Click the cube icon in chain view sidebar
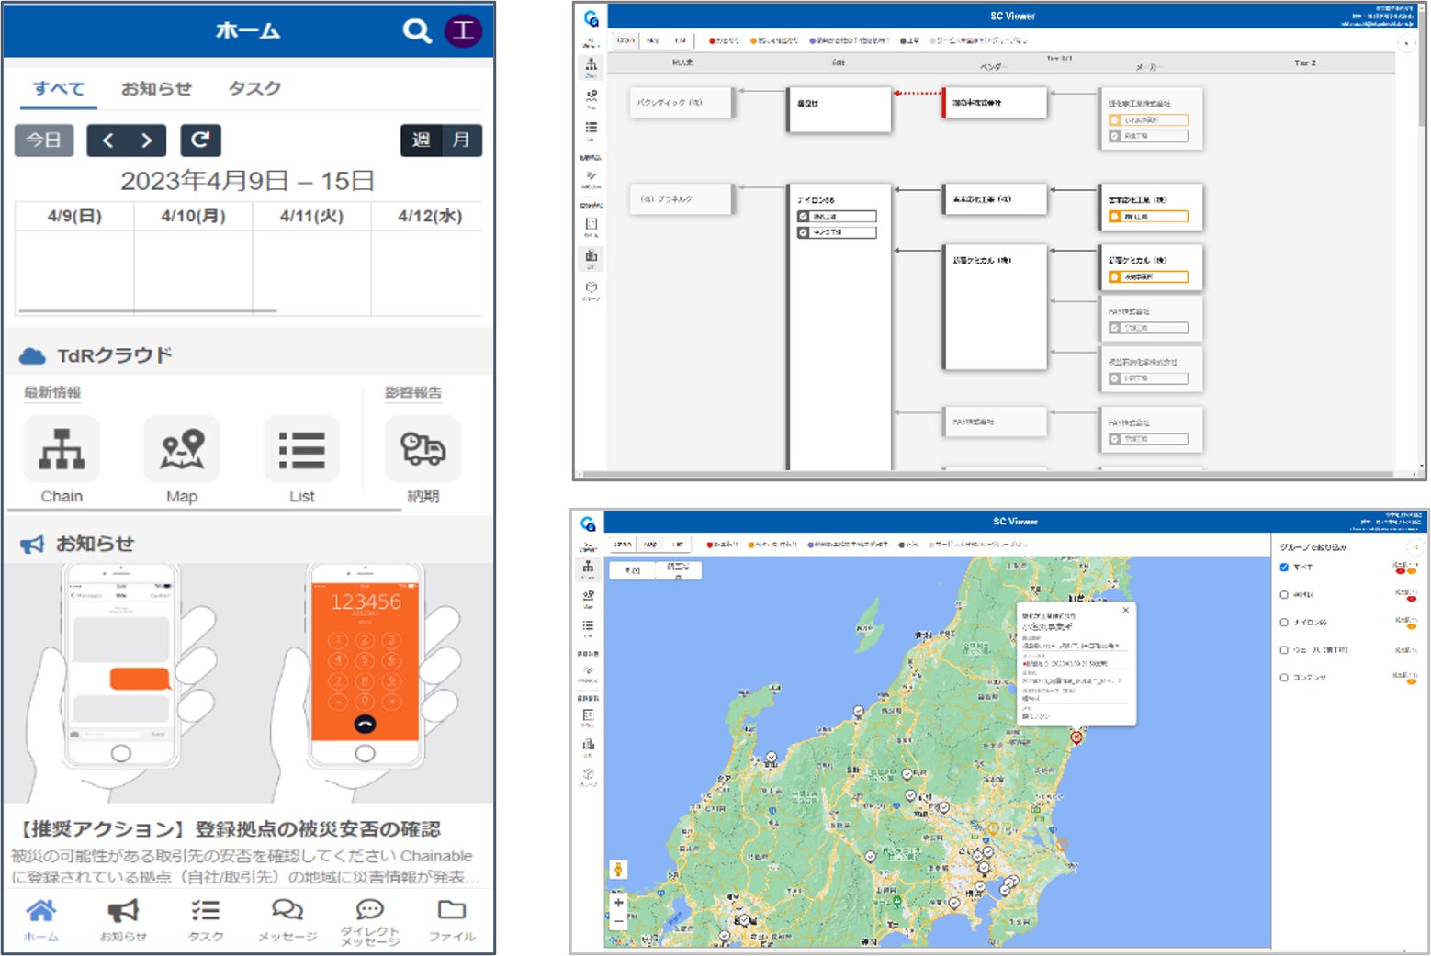1431x956 pixels. point(591,289)
